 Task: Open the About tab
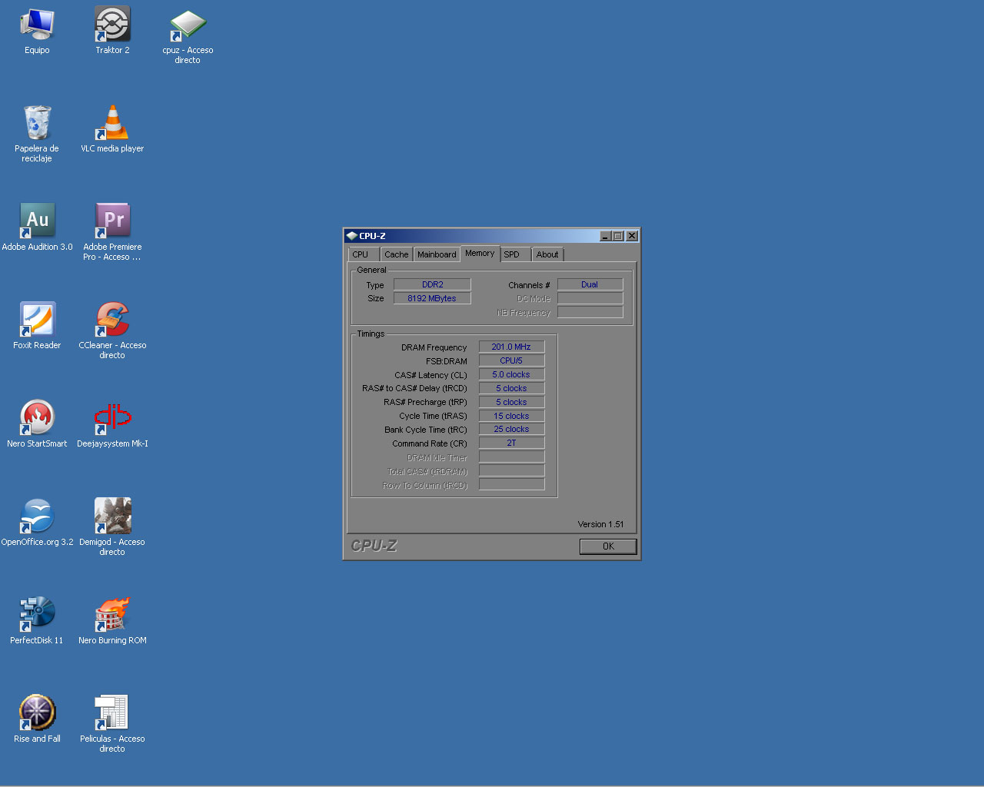click(547, 254)
